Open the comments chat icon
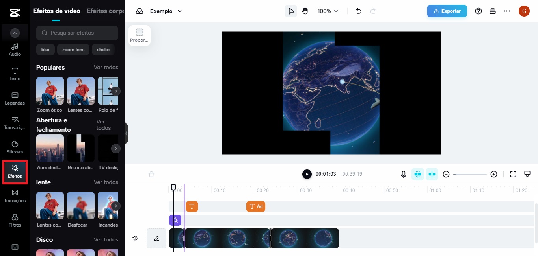538x256 pixels. click(x=527, y=174)
